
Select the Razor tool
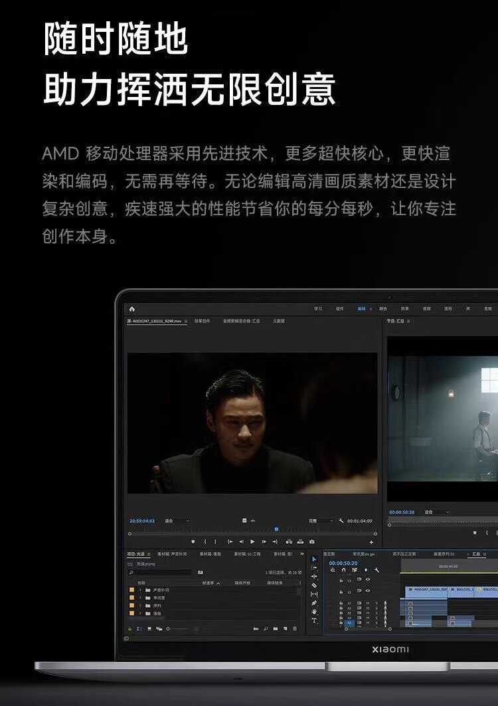click(x=314, y=585)
